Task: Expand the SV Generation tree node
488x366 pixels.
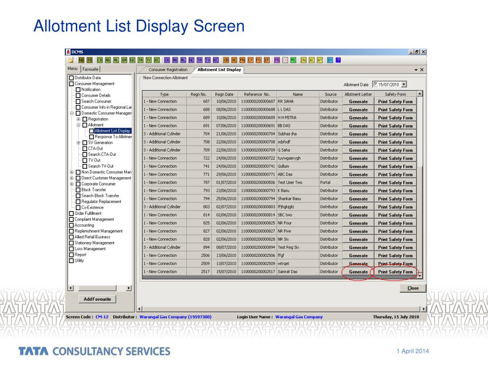Action: coord(79,143)
